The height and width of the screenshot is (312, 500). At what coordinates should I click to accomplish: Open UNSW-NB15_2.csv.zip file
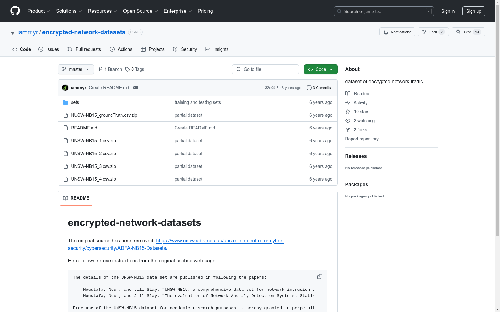[x=93, y=154]
